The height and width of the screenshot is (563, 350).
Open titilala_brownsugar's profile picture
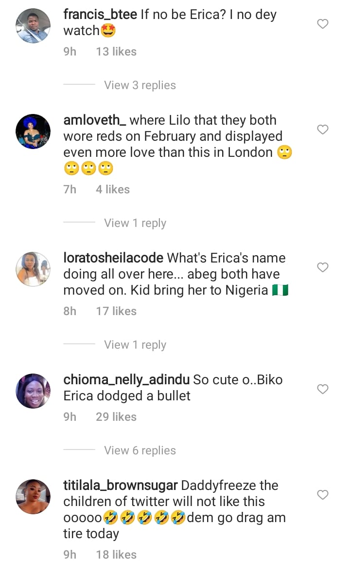coord(33,497)
